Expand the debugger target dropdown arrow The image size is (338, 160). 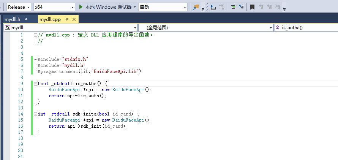click(135, 7)
